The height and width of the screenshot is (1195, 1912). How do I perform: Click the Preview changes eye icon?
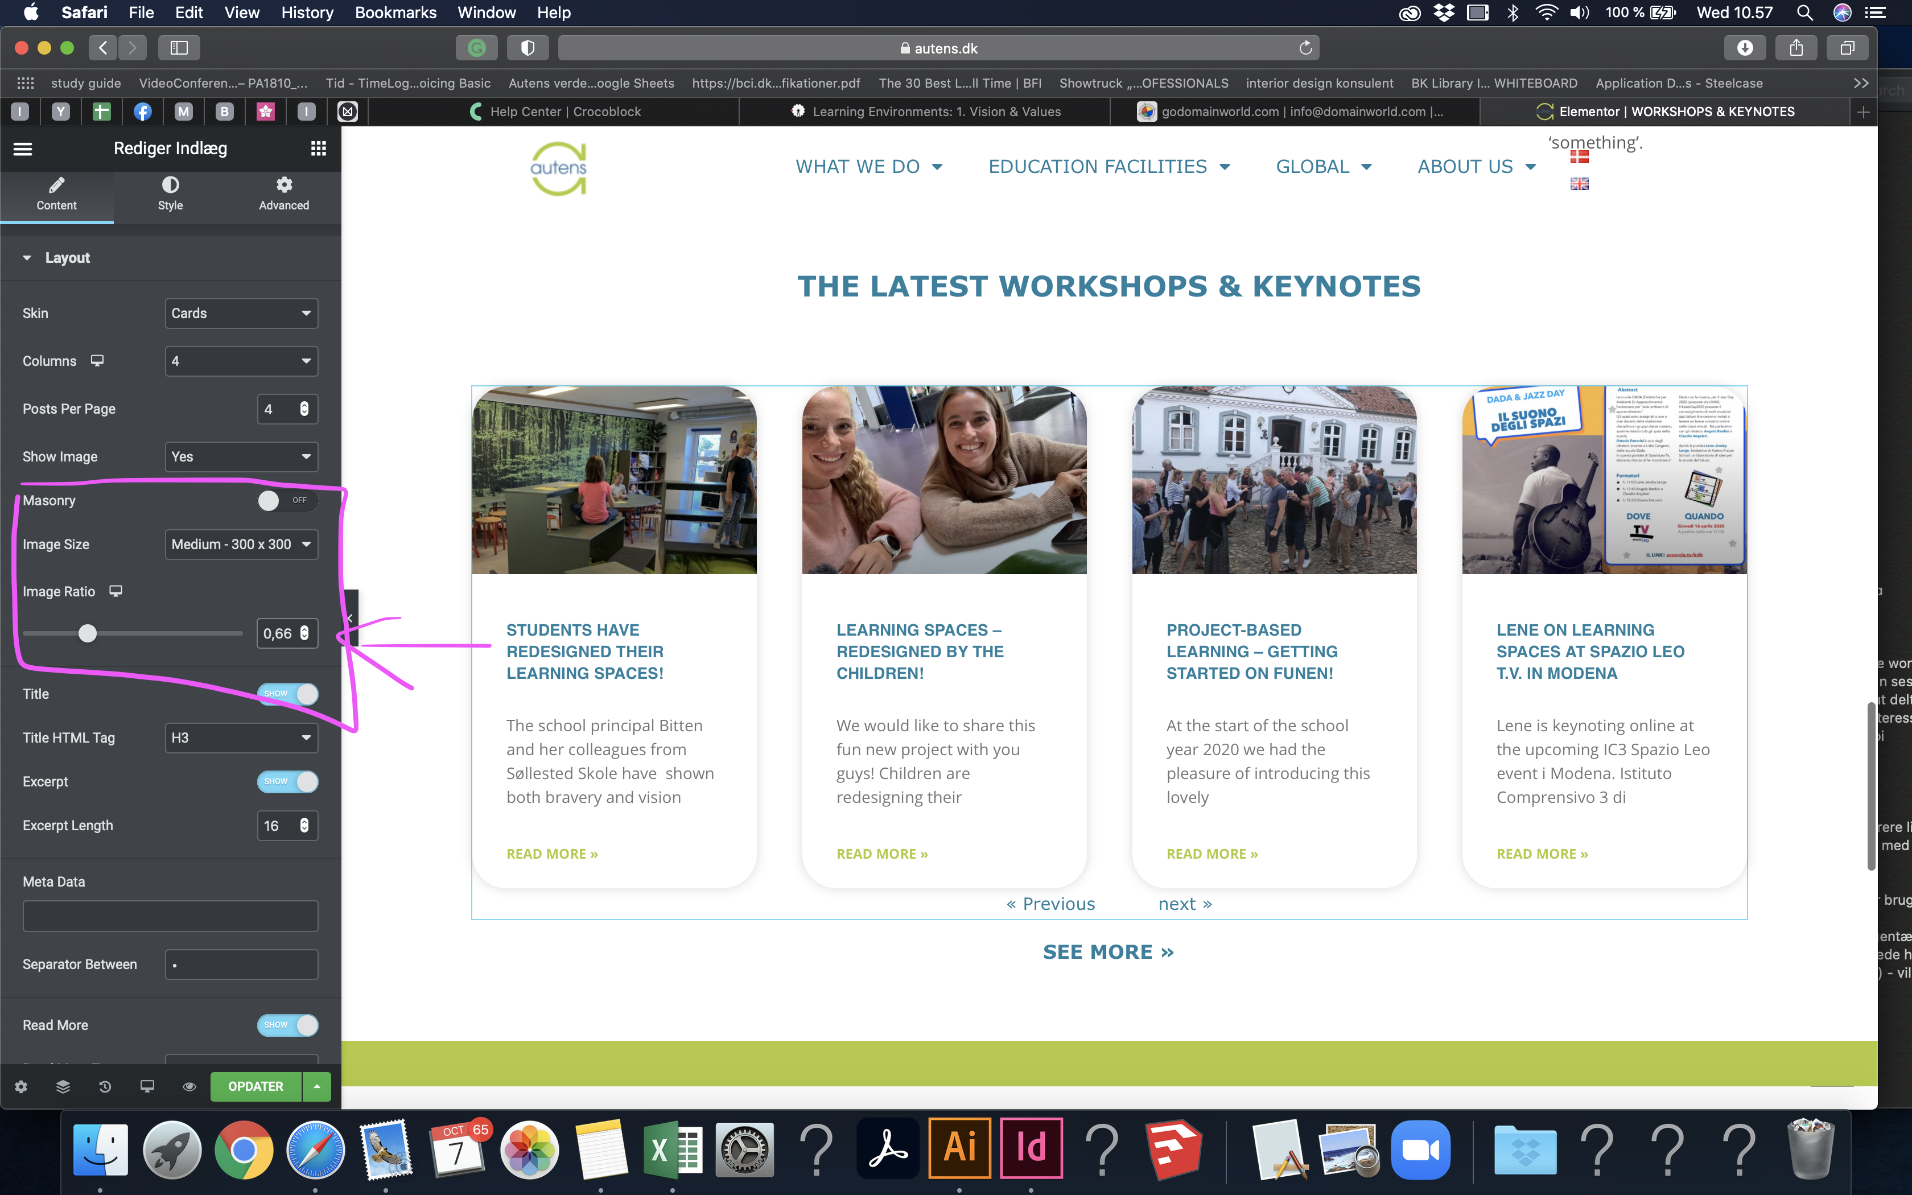tap(189, 1087)
